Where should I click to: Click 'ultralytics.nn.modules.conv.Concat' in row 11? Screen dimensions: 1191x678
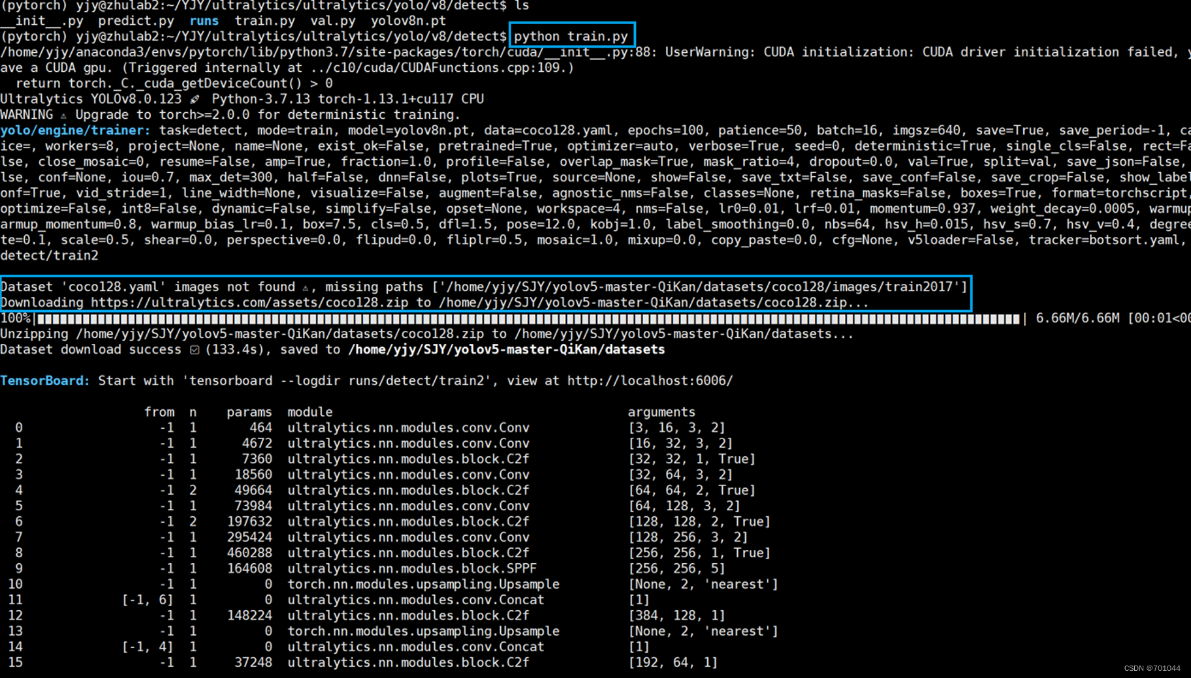coord(415,600)
